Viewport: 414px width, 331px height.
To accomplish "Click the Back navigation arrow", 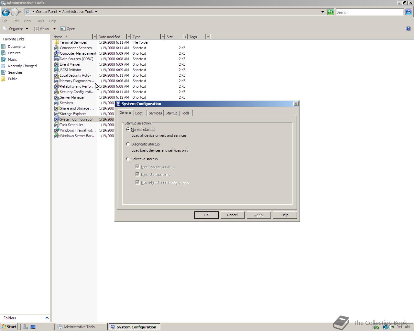I will click(x=5, y=12).
